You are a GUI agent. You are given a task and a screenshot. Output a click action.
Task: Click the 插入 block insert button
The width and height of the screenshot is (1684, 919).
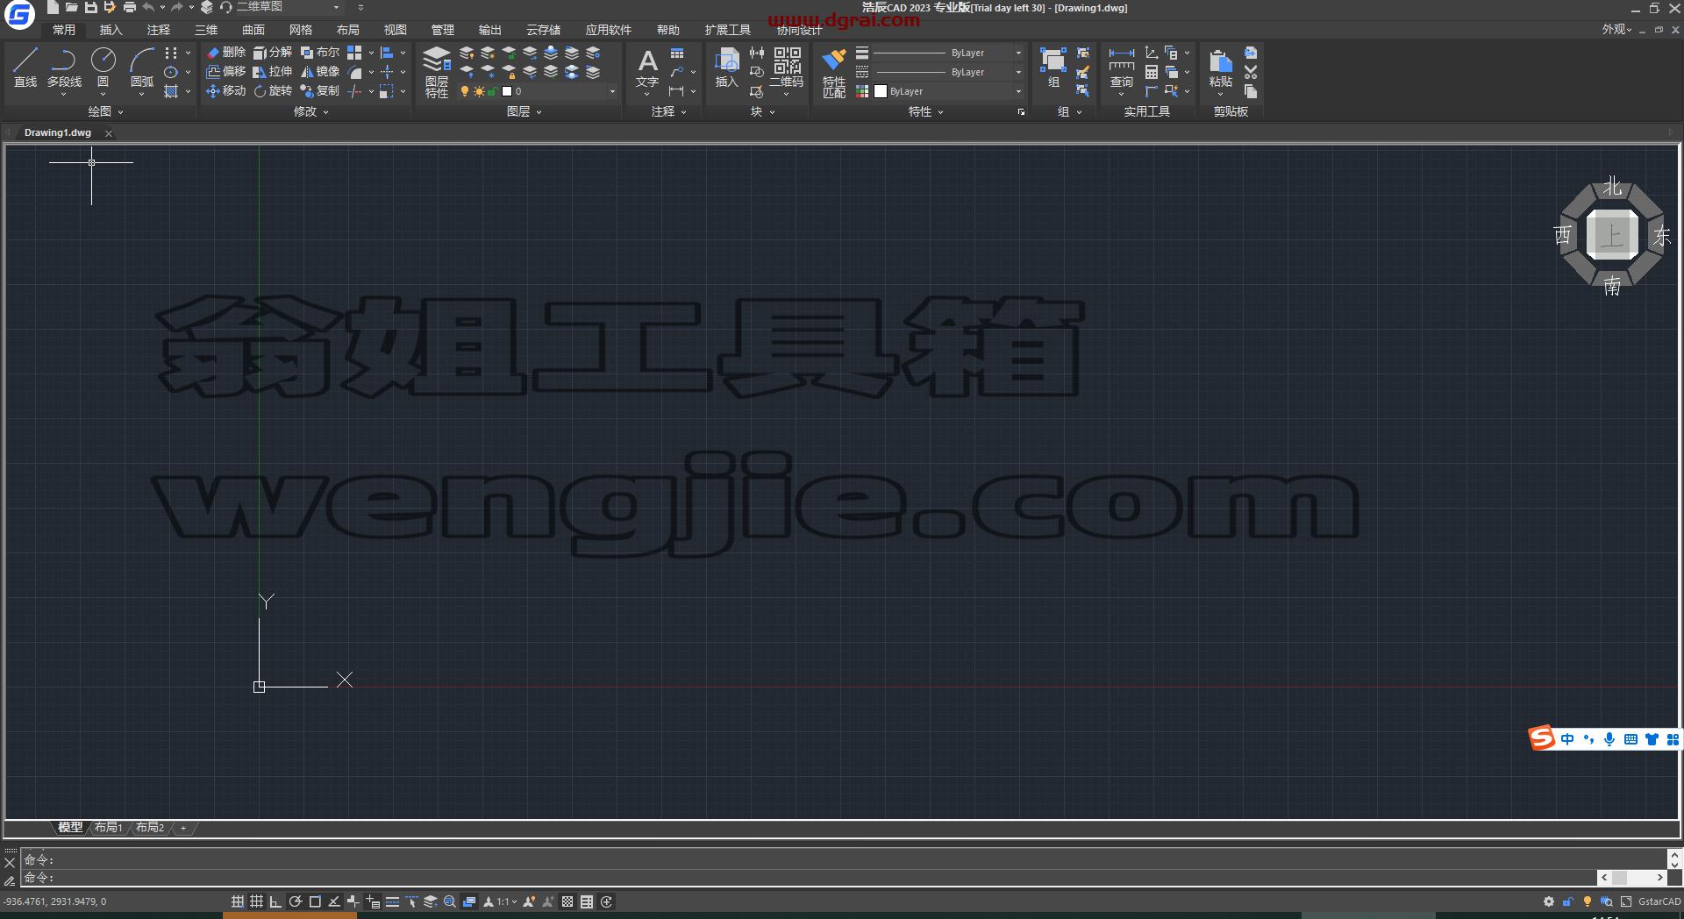coord(726,68)
